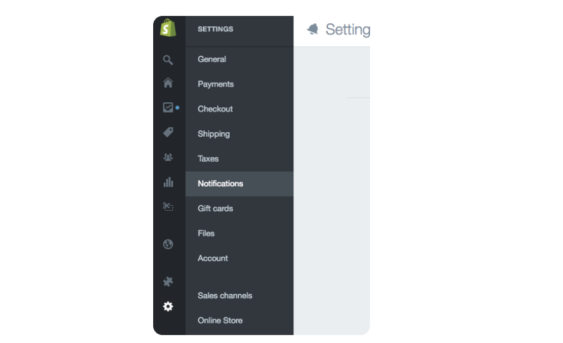Image resolution: width=563 pixels, height=343 pixels.
Task: Open Discounts scissors coupon icon
Action: pyautogui.click(x=168, y=206)
